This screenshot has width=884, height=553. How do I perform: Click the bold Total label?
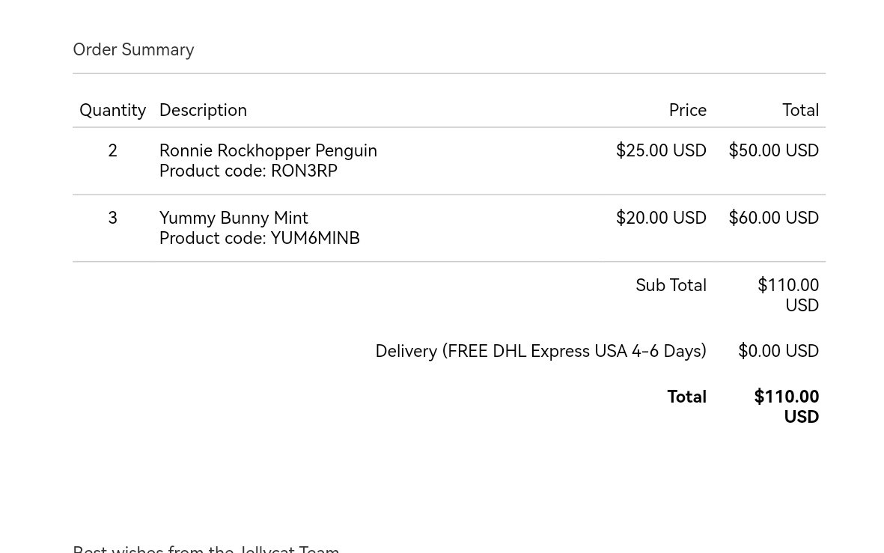point(686,397)
